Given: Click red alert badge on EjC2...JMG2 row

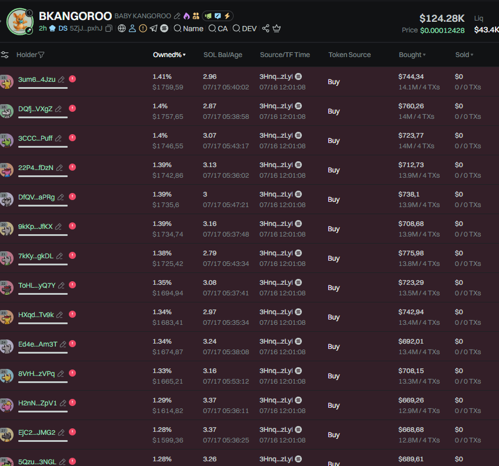Looking at the screenshot, I should [x=72, y=432].
